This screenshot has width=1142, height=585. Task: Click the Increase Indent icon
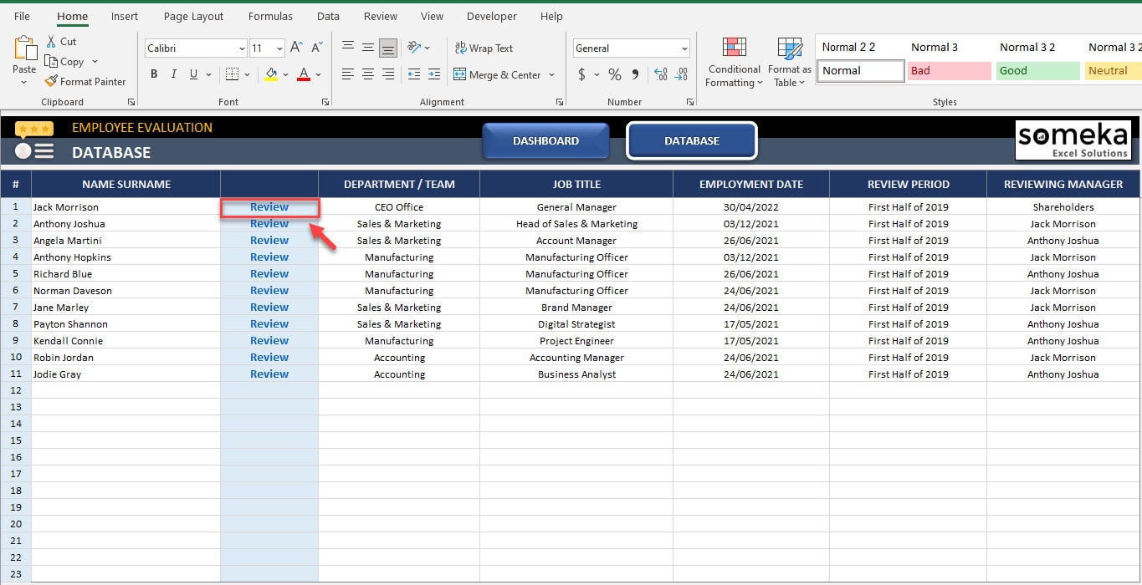coord(433,74)
